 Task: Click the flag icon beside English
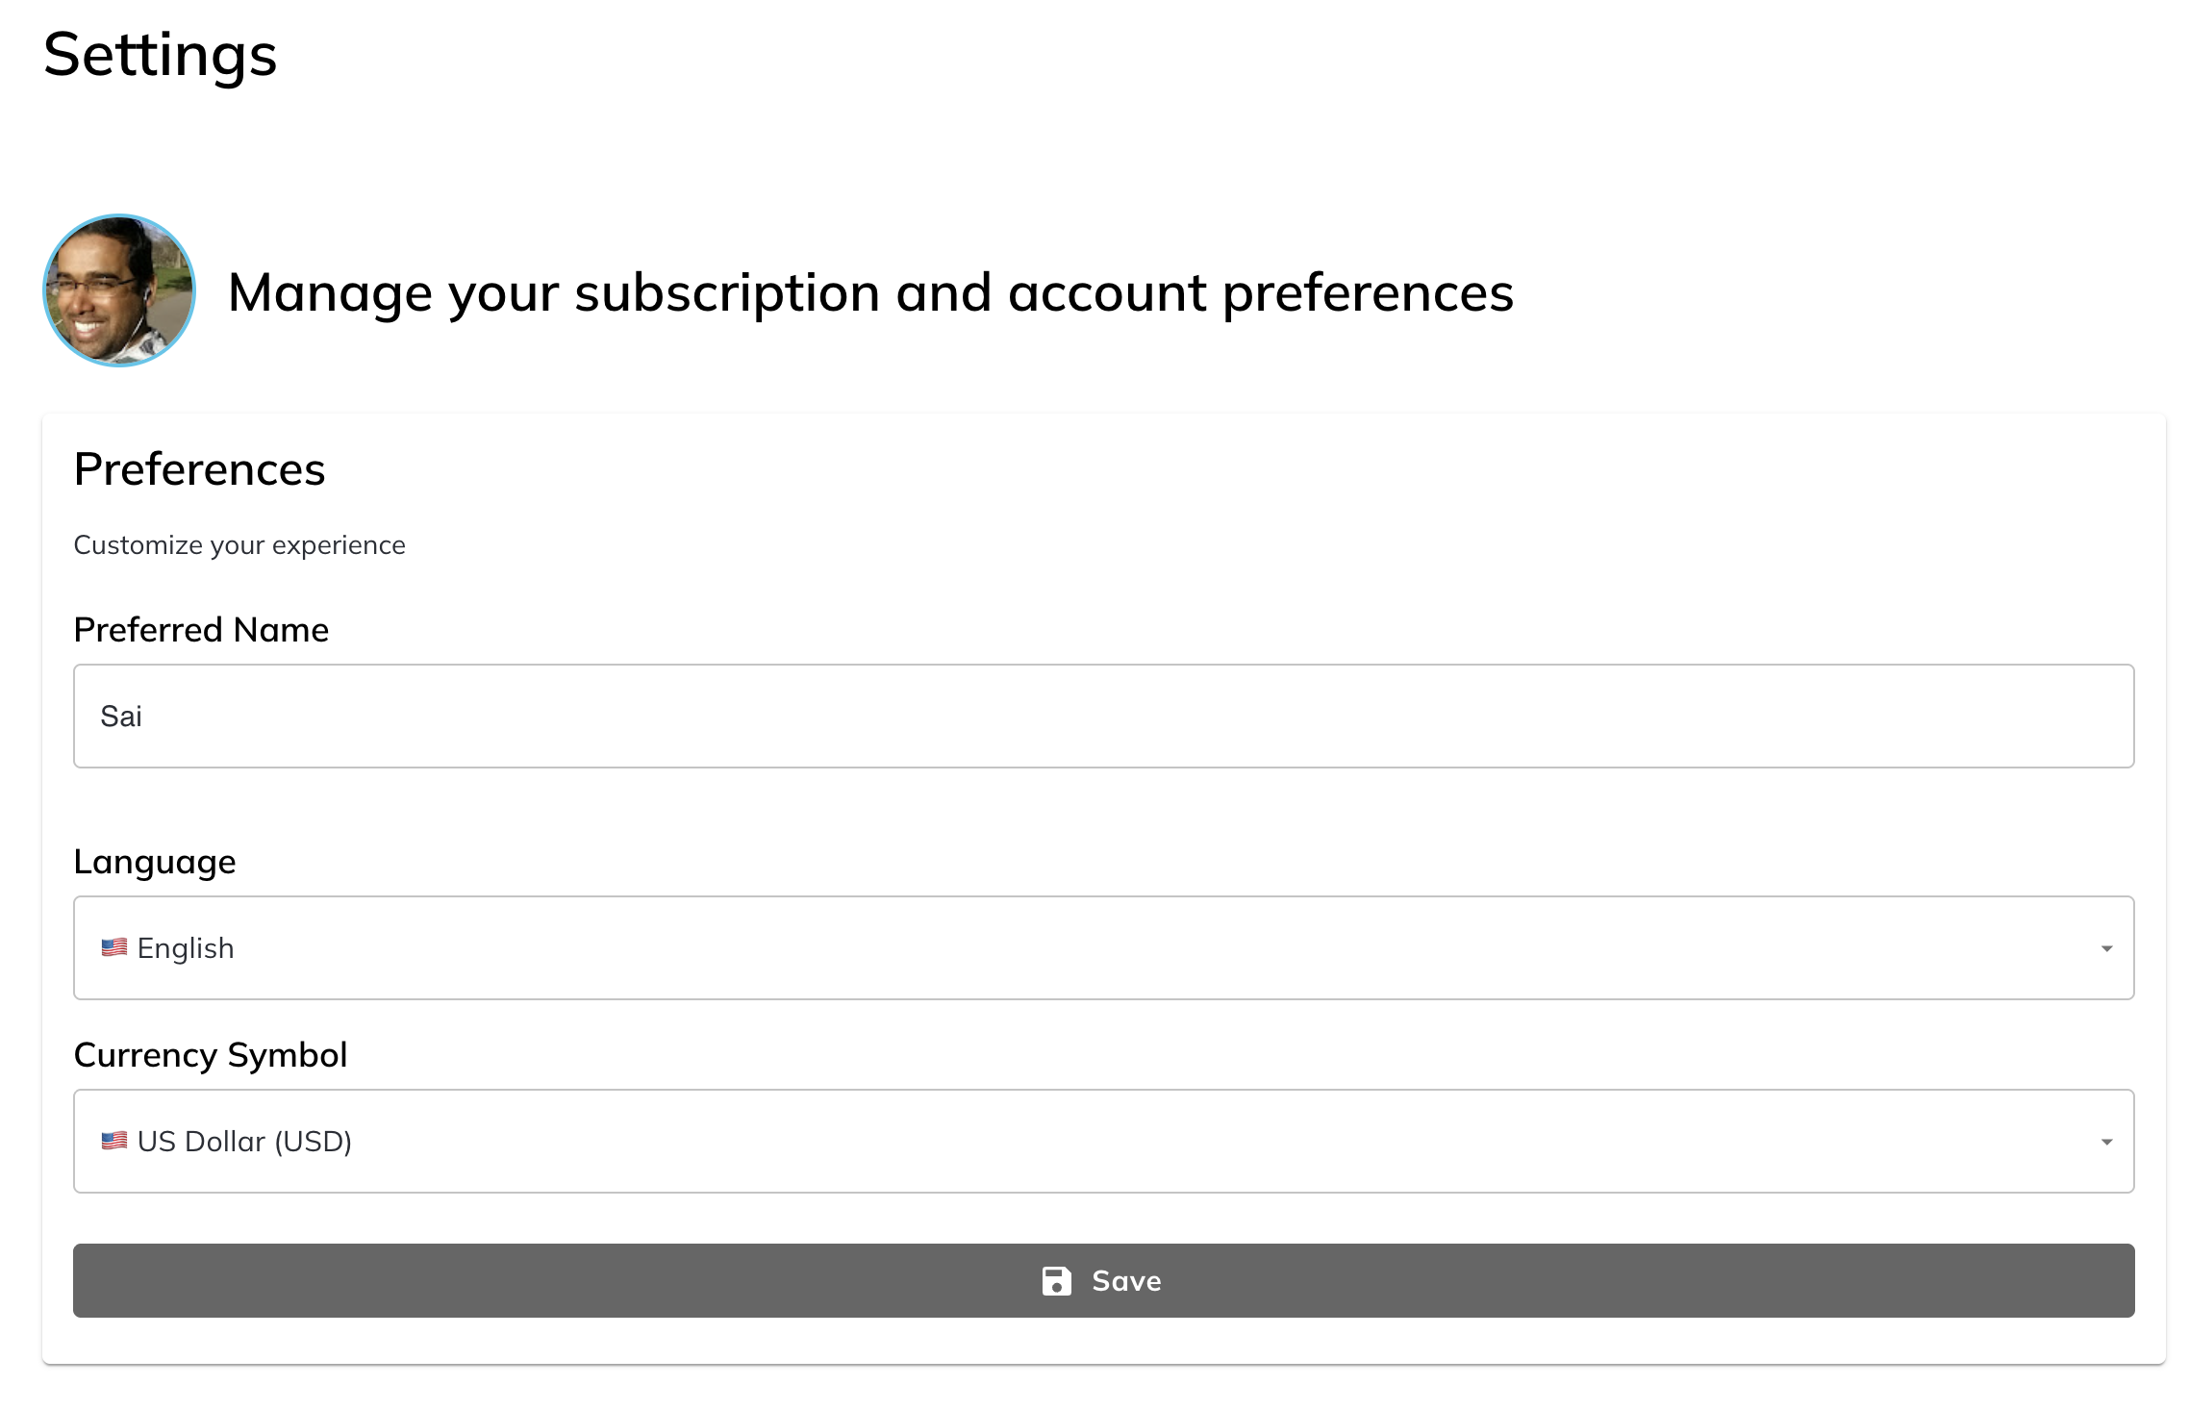click(114, 947)
